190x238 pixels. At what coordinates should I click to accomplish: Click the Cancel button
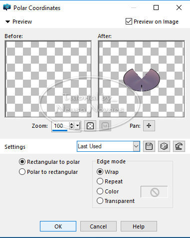click(x=98, y=226)
